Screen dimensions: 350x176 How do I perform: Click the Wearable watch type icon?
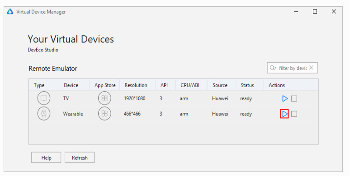click(44, 114)
